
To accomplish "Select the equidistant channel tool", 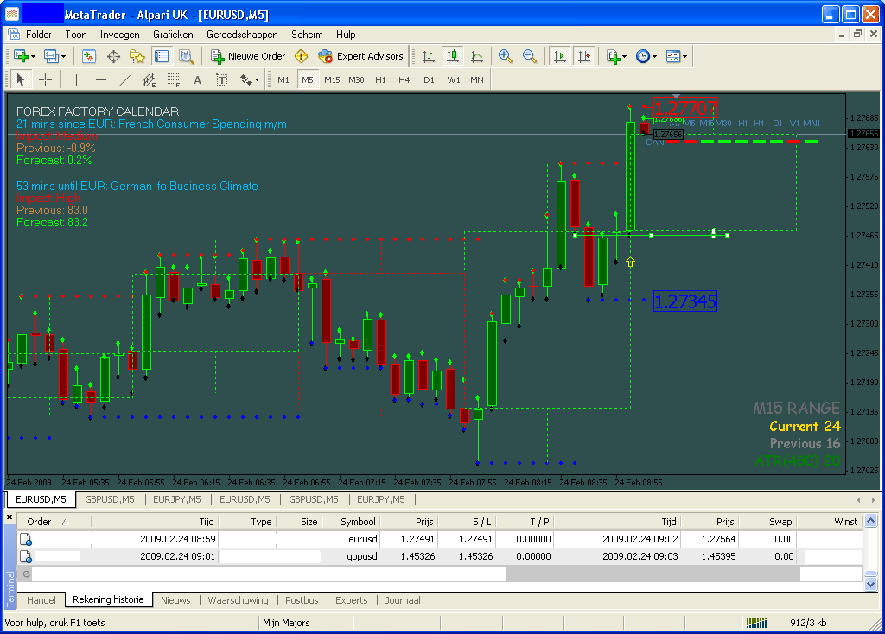I will pos(149,80).
